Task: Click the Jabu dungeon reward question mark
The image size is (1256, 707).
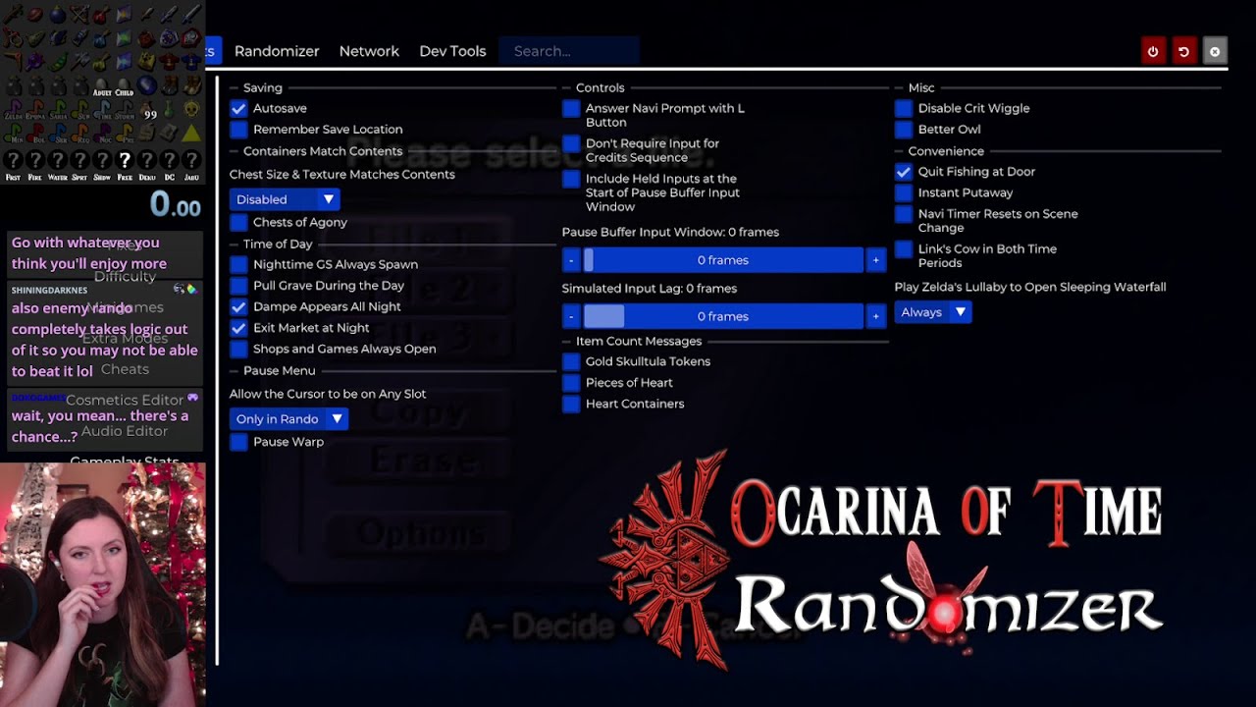Action: (x=191, y=159)
